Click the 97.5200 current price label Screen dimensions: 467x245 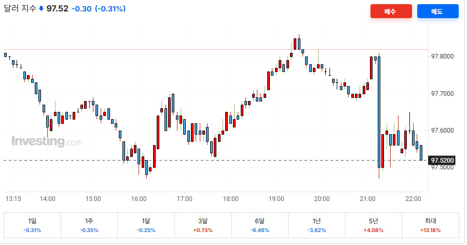pyautogui.click(x=443, y=161)
